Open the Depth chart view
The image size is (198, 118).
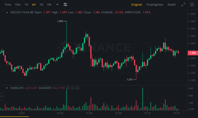click(172, 5)
